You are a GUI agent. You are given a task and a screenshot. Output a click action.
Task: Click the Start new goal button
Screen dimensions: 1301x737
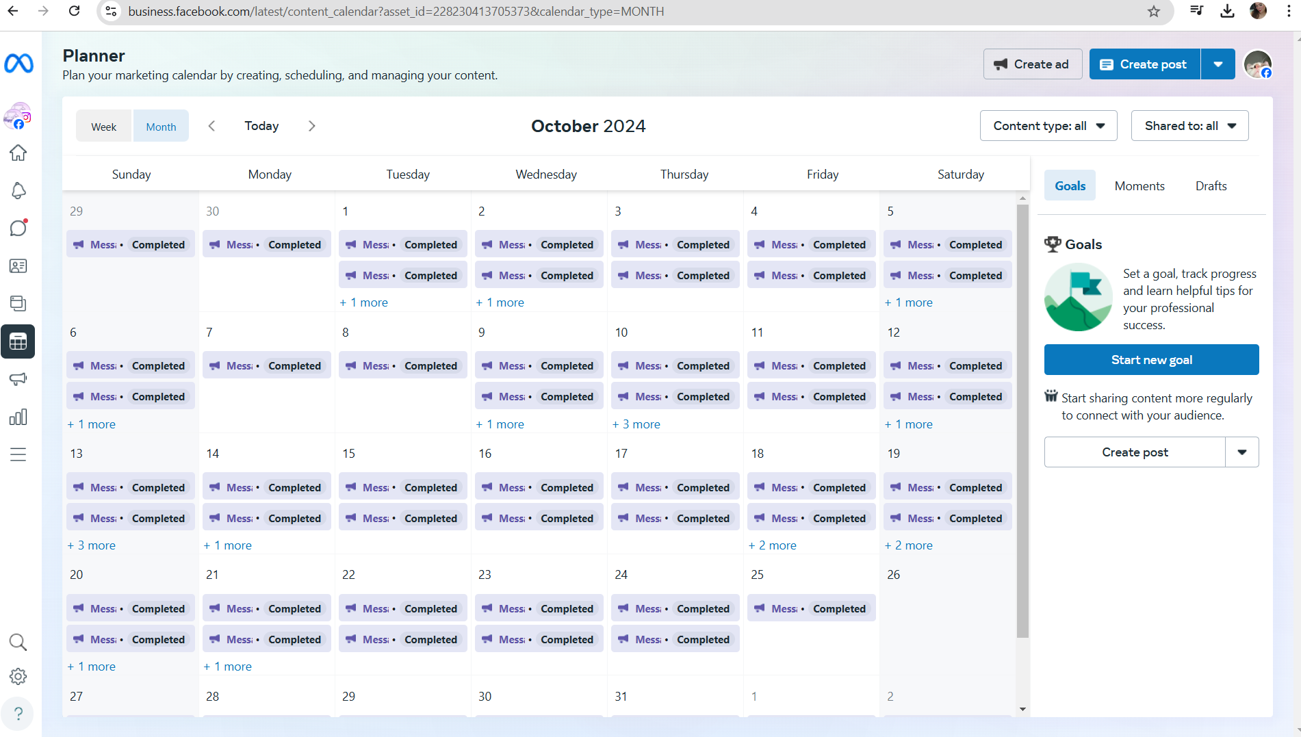(1151, 360)
